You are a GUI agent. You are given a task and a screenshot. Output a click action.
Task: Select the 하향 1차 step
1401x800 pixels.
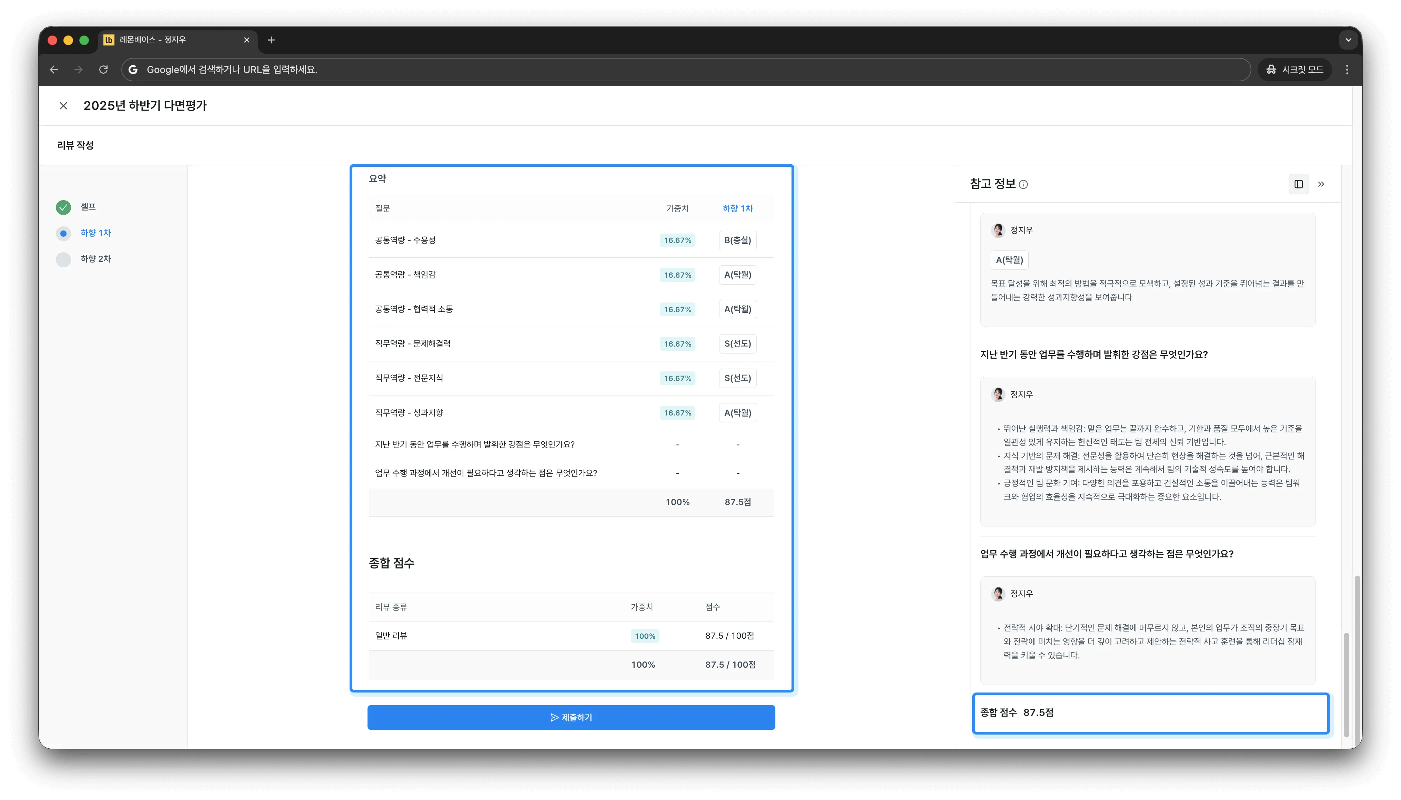coord(83,233)
